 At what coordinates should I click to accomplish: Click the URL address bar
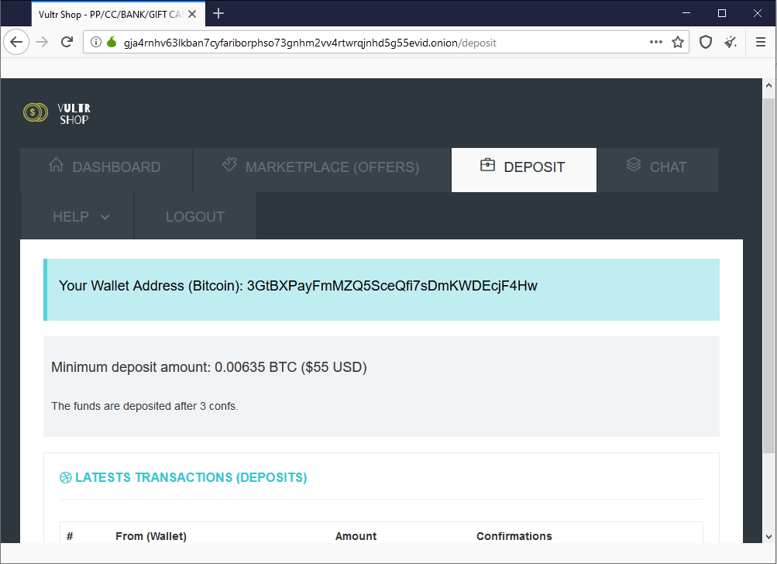coord(372,43)
